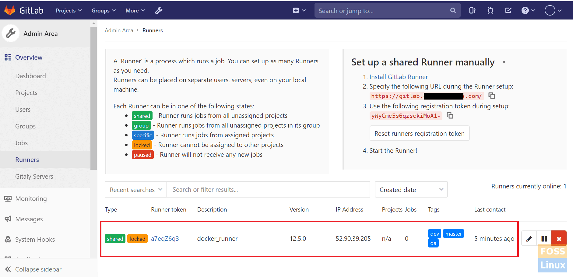The image size is (573, 277).
Task: Open the To-Do list icon
Action: coord(508,11)
